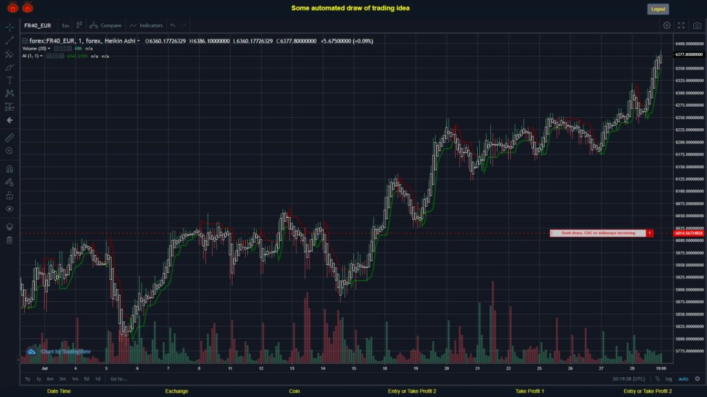Click the Logout button
This screenshot has width=707, height=397.
pos(658,9)
